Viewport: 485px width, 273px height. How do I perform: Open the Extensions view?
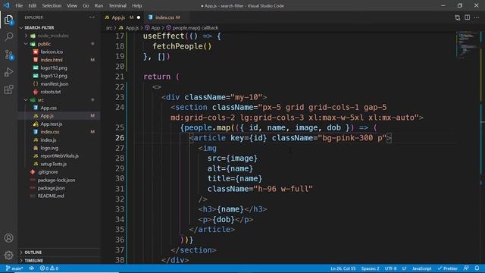pyautogui.click(x=8, y=89)
